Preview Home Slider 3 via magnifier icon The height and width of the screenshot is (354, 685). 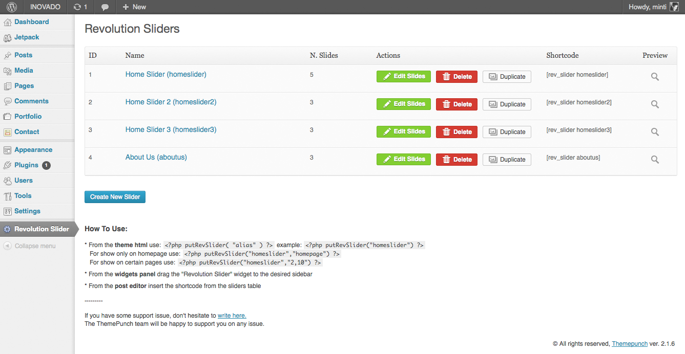point(655,132)
